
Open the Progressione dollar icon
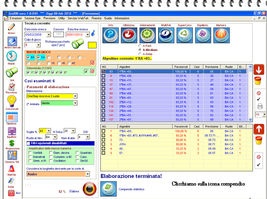pyautogui.click(x=12, y=143)
